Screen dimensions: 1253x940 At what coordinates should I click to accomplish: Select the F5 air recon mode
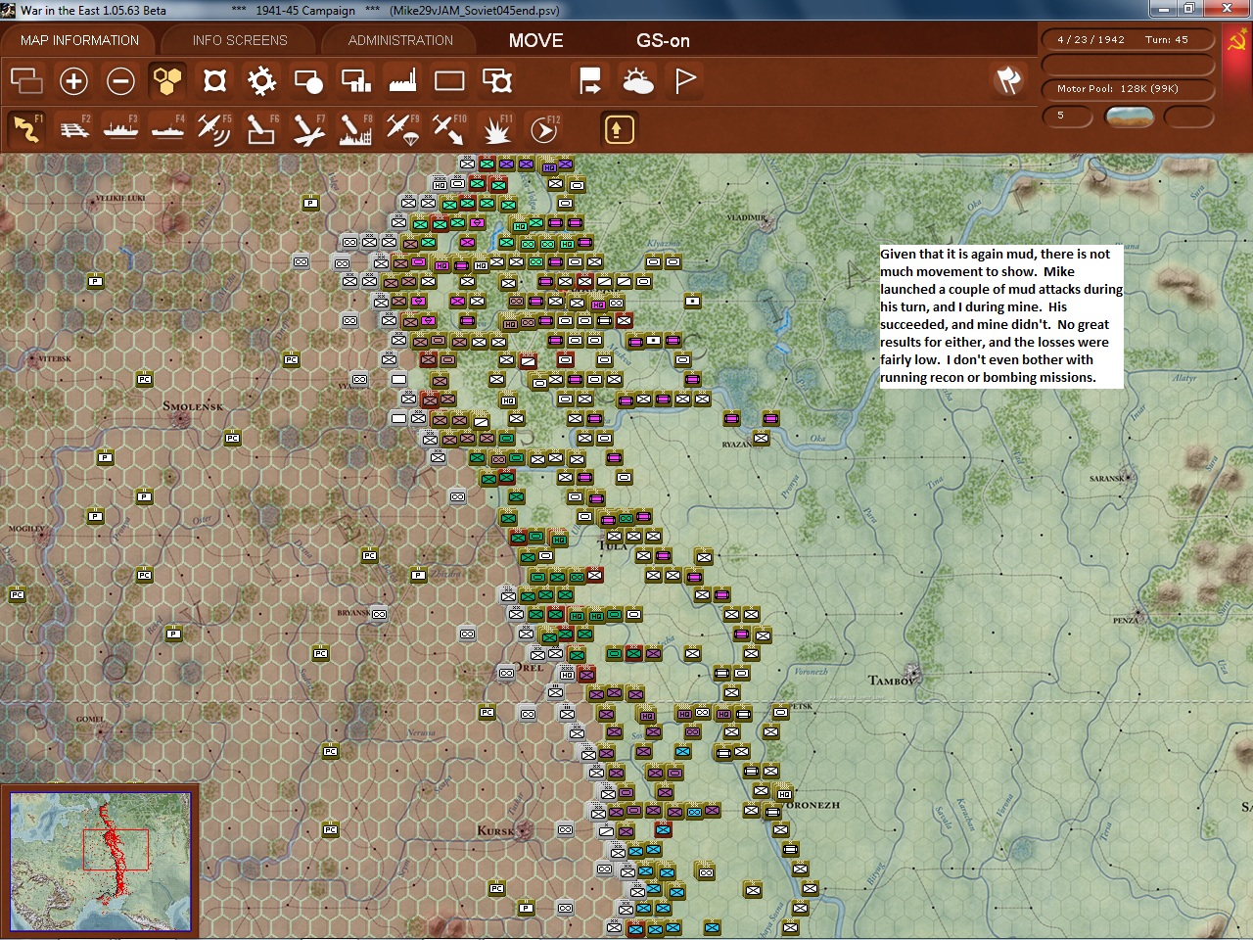tap(214, 129)
